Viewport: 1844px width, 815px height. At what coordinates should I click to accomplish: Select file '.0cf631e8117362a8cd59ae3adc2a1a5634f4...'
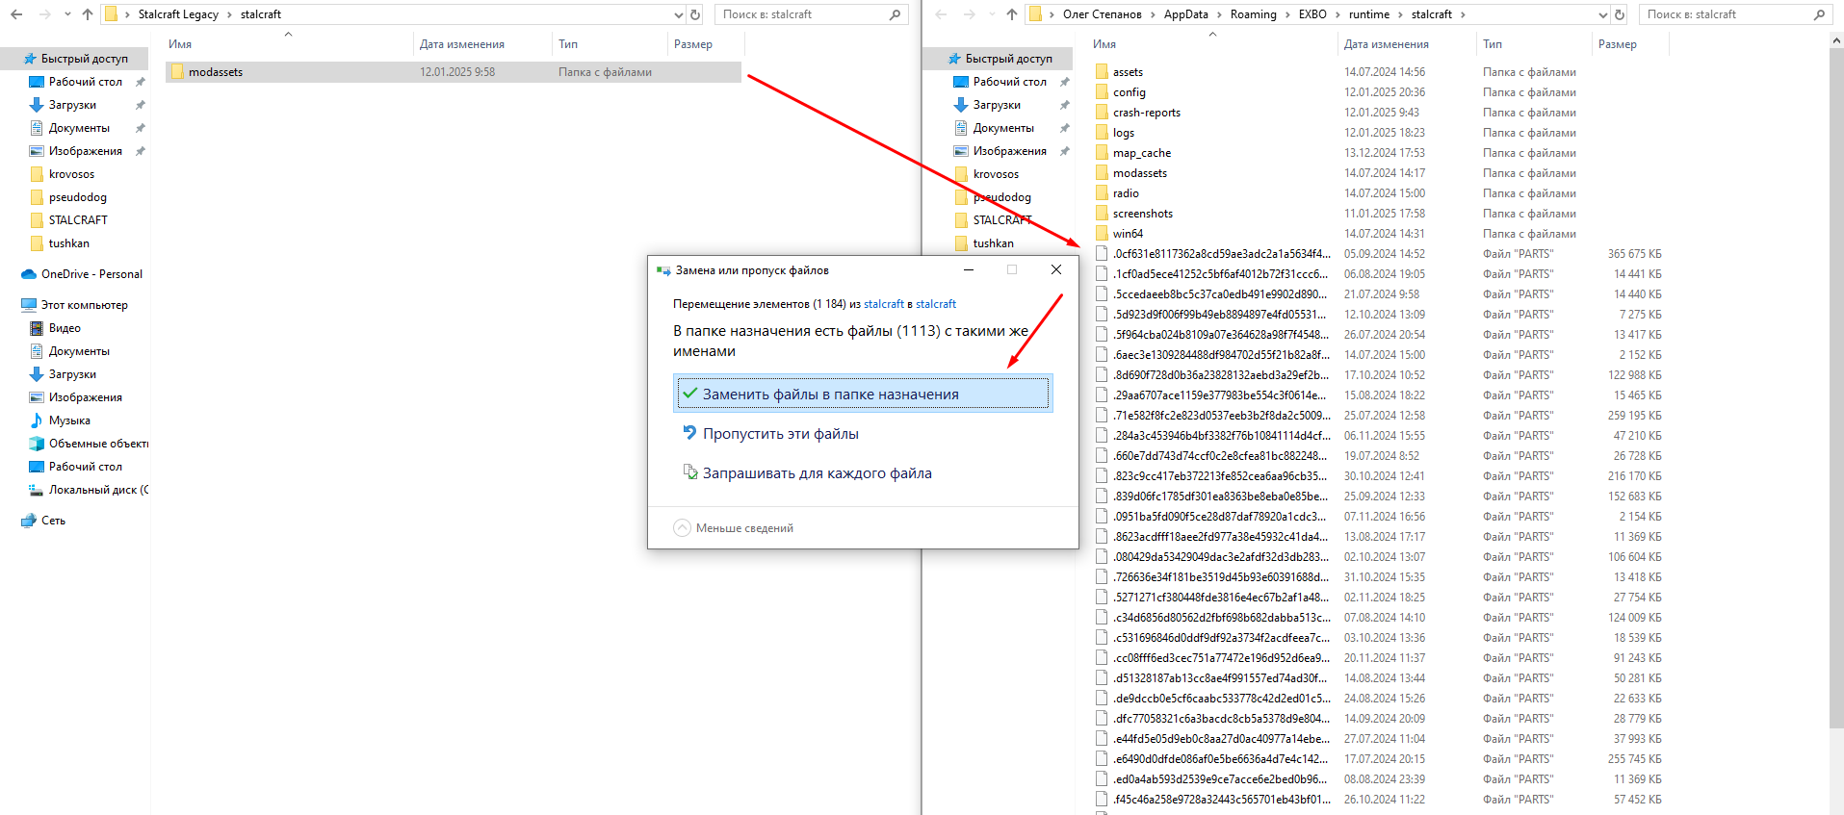1221,254
